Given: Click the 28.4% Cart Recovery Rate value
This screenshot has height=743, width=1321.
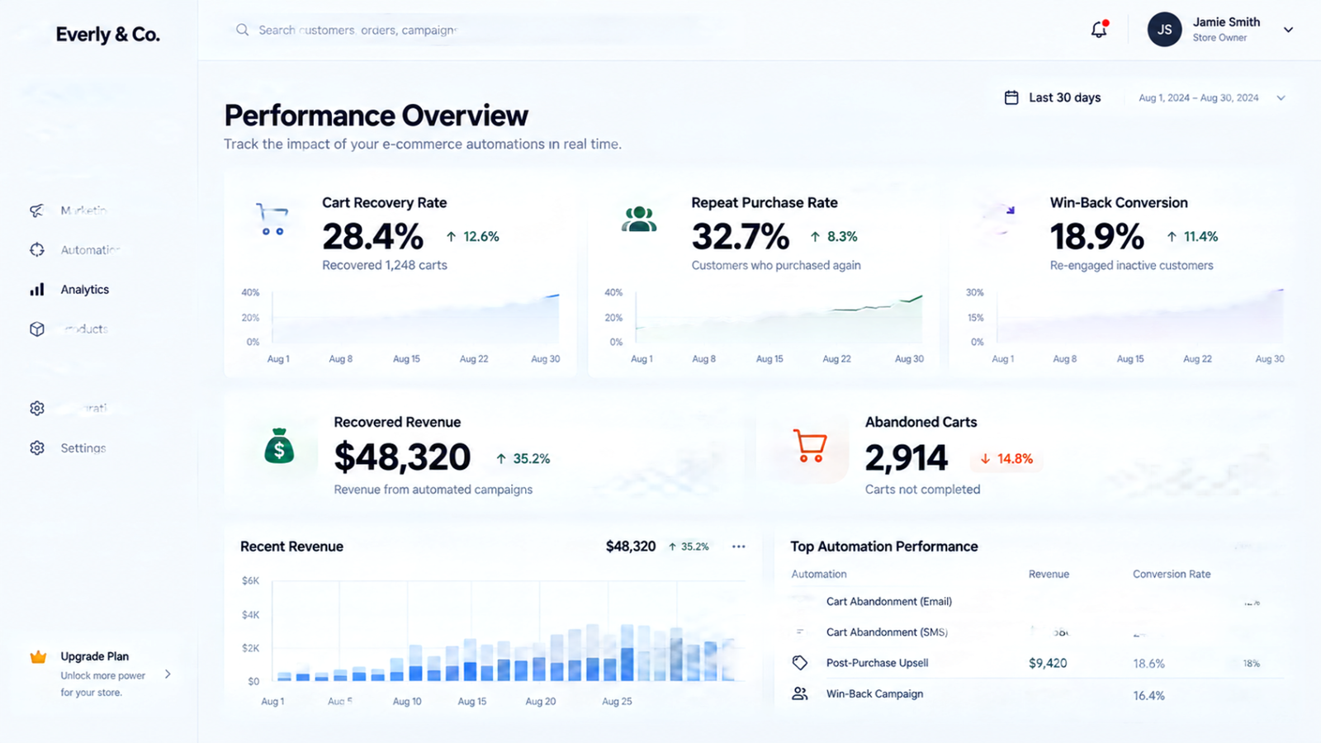Looking at the screenshot, I should (372, 237).
